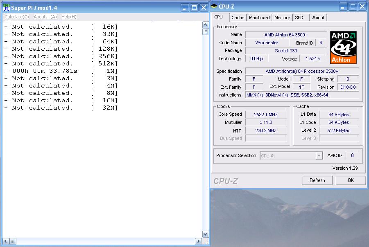Click Super PI vertical scrollbar up arrow

(205, 25)
